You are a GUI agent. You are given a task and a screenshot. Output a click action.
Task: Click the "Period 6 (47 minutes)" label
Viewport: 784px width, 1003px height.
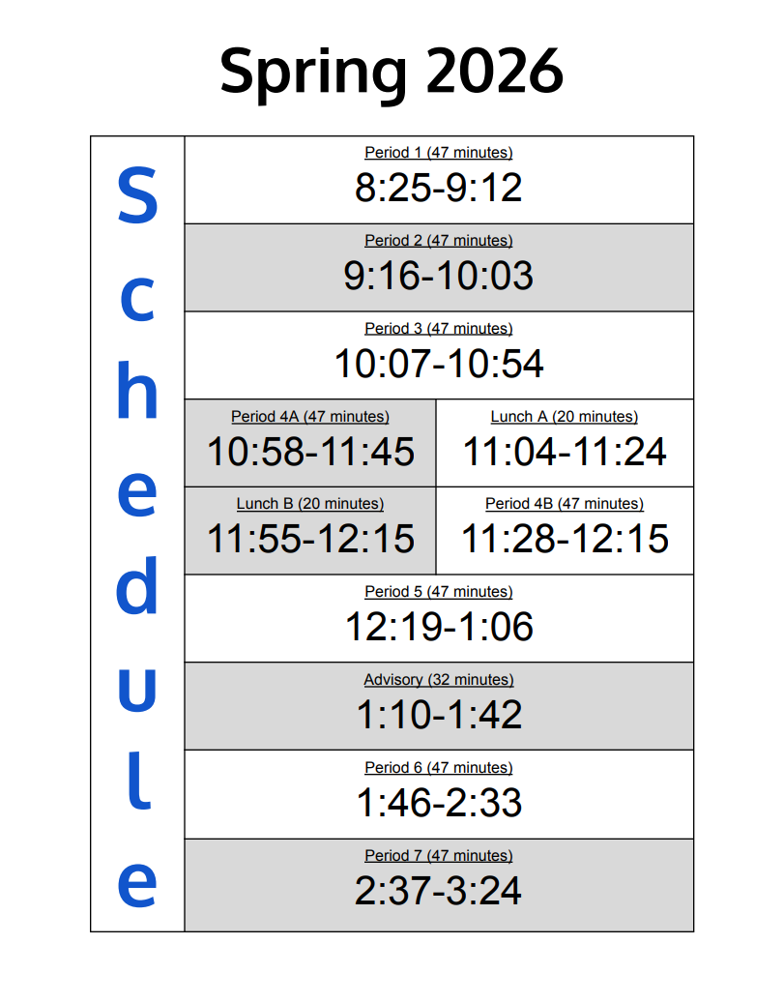click(x=438, y=768)
